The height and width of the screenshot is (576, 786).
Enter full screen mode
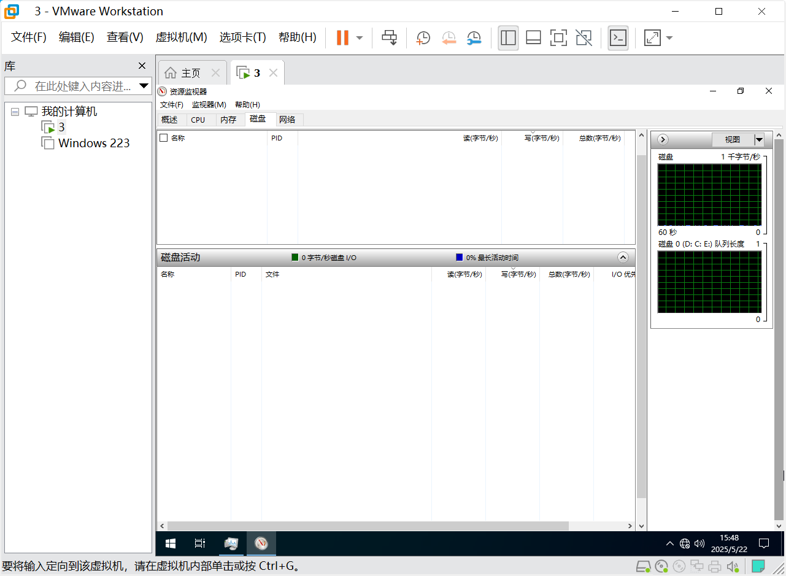(x=558, y=37)
